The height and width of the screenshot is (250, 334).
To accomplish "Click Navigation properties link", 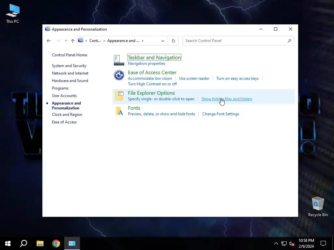I will pyautogui.click(x=146, y=63).
